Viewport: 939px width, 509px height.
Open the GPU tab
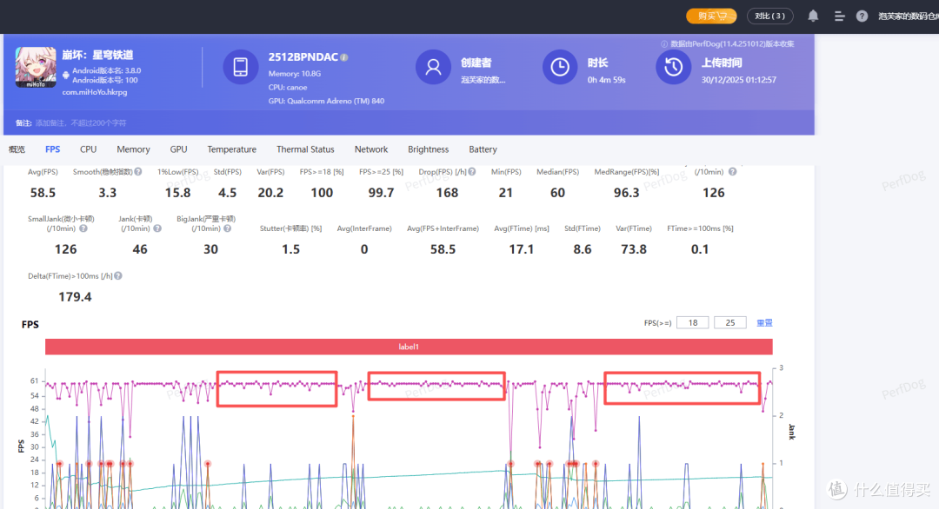178,149
